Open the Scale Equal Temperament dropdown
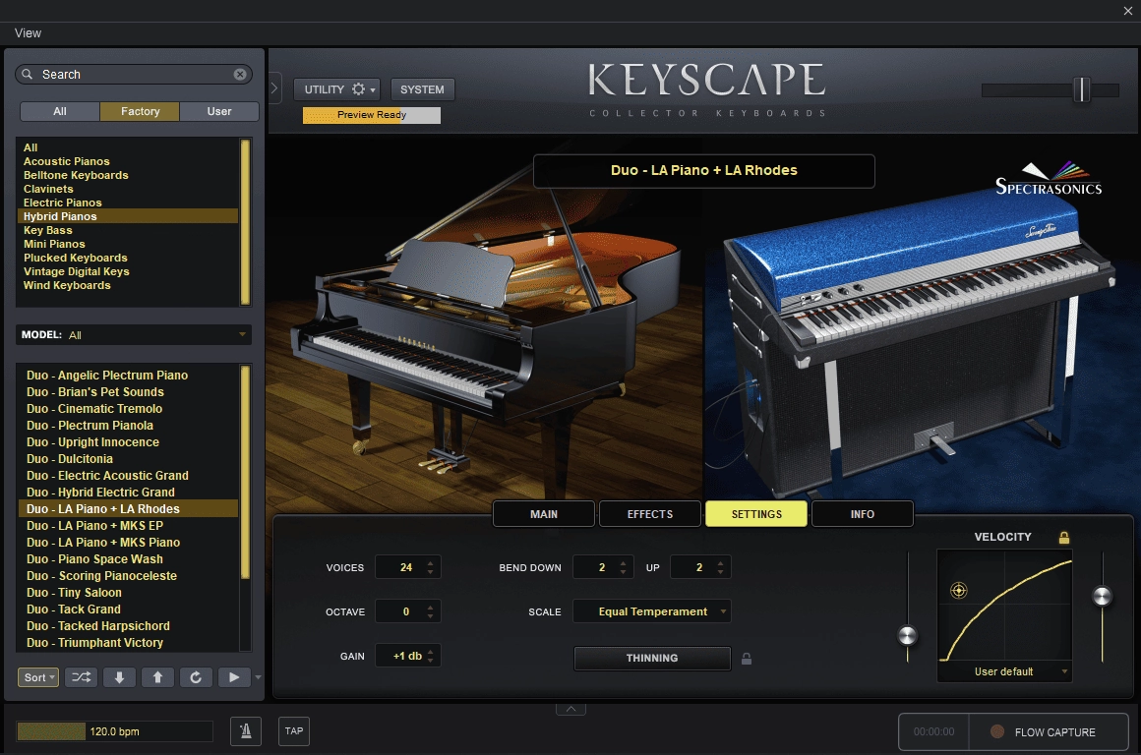This screenshot has width=1141, height=755. coord(652,611)
